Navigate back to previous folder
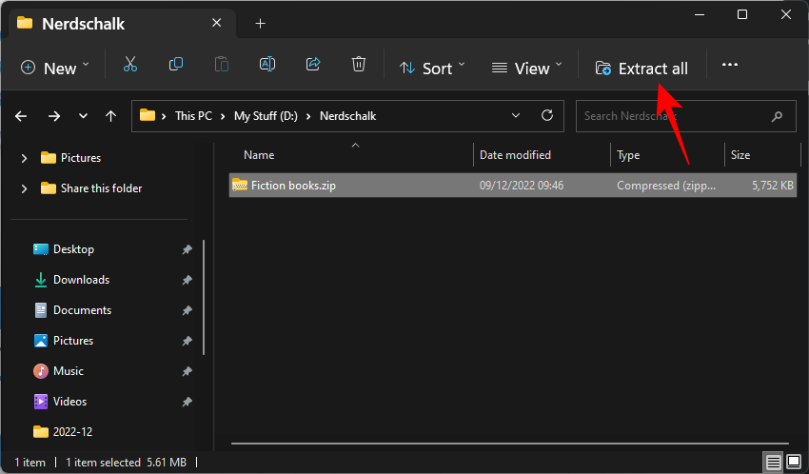 [21, 116]
